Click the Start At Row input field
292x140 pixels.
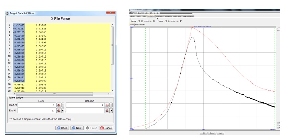point(37,105)
